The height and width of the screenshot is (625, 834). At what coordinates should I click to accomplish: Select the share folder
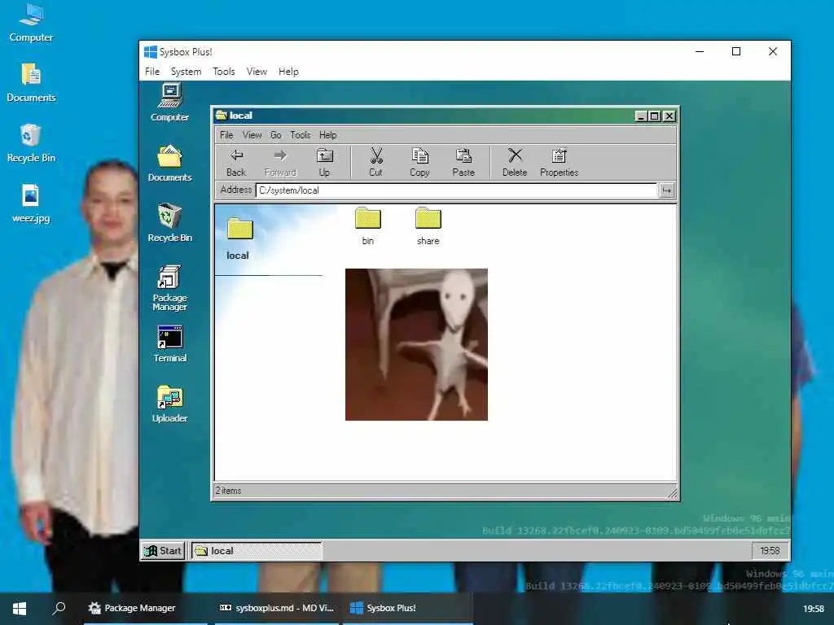click(428, 226)
